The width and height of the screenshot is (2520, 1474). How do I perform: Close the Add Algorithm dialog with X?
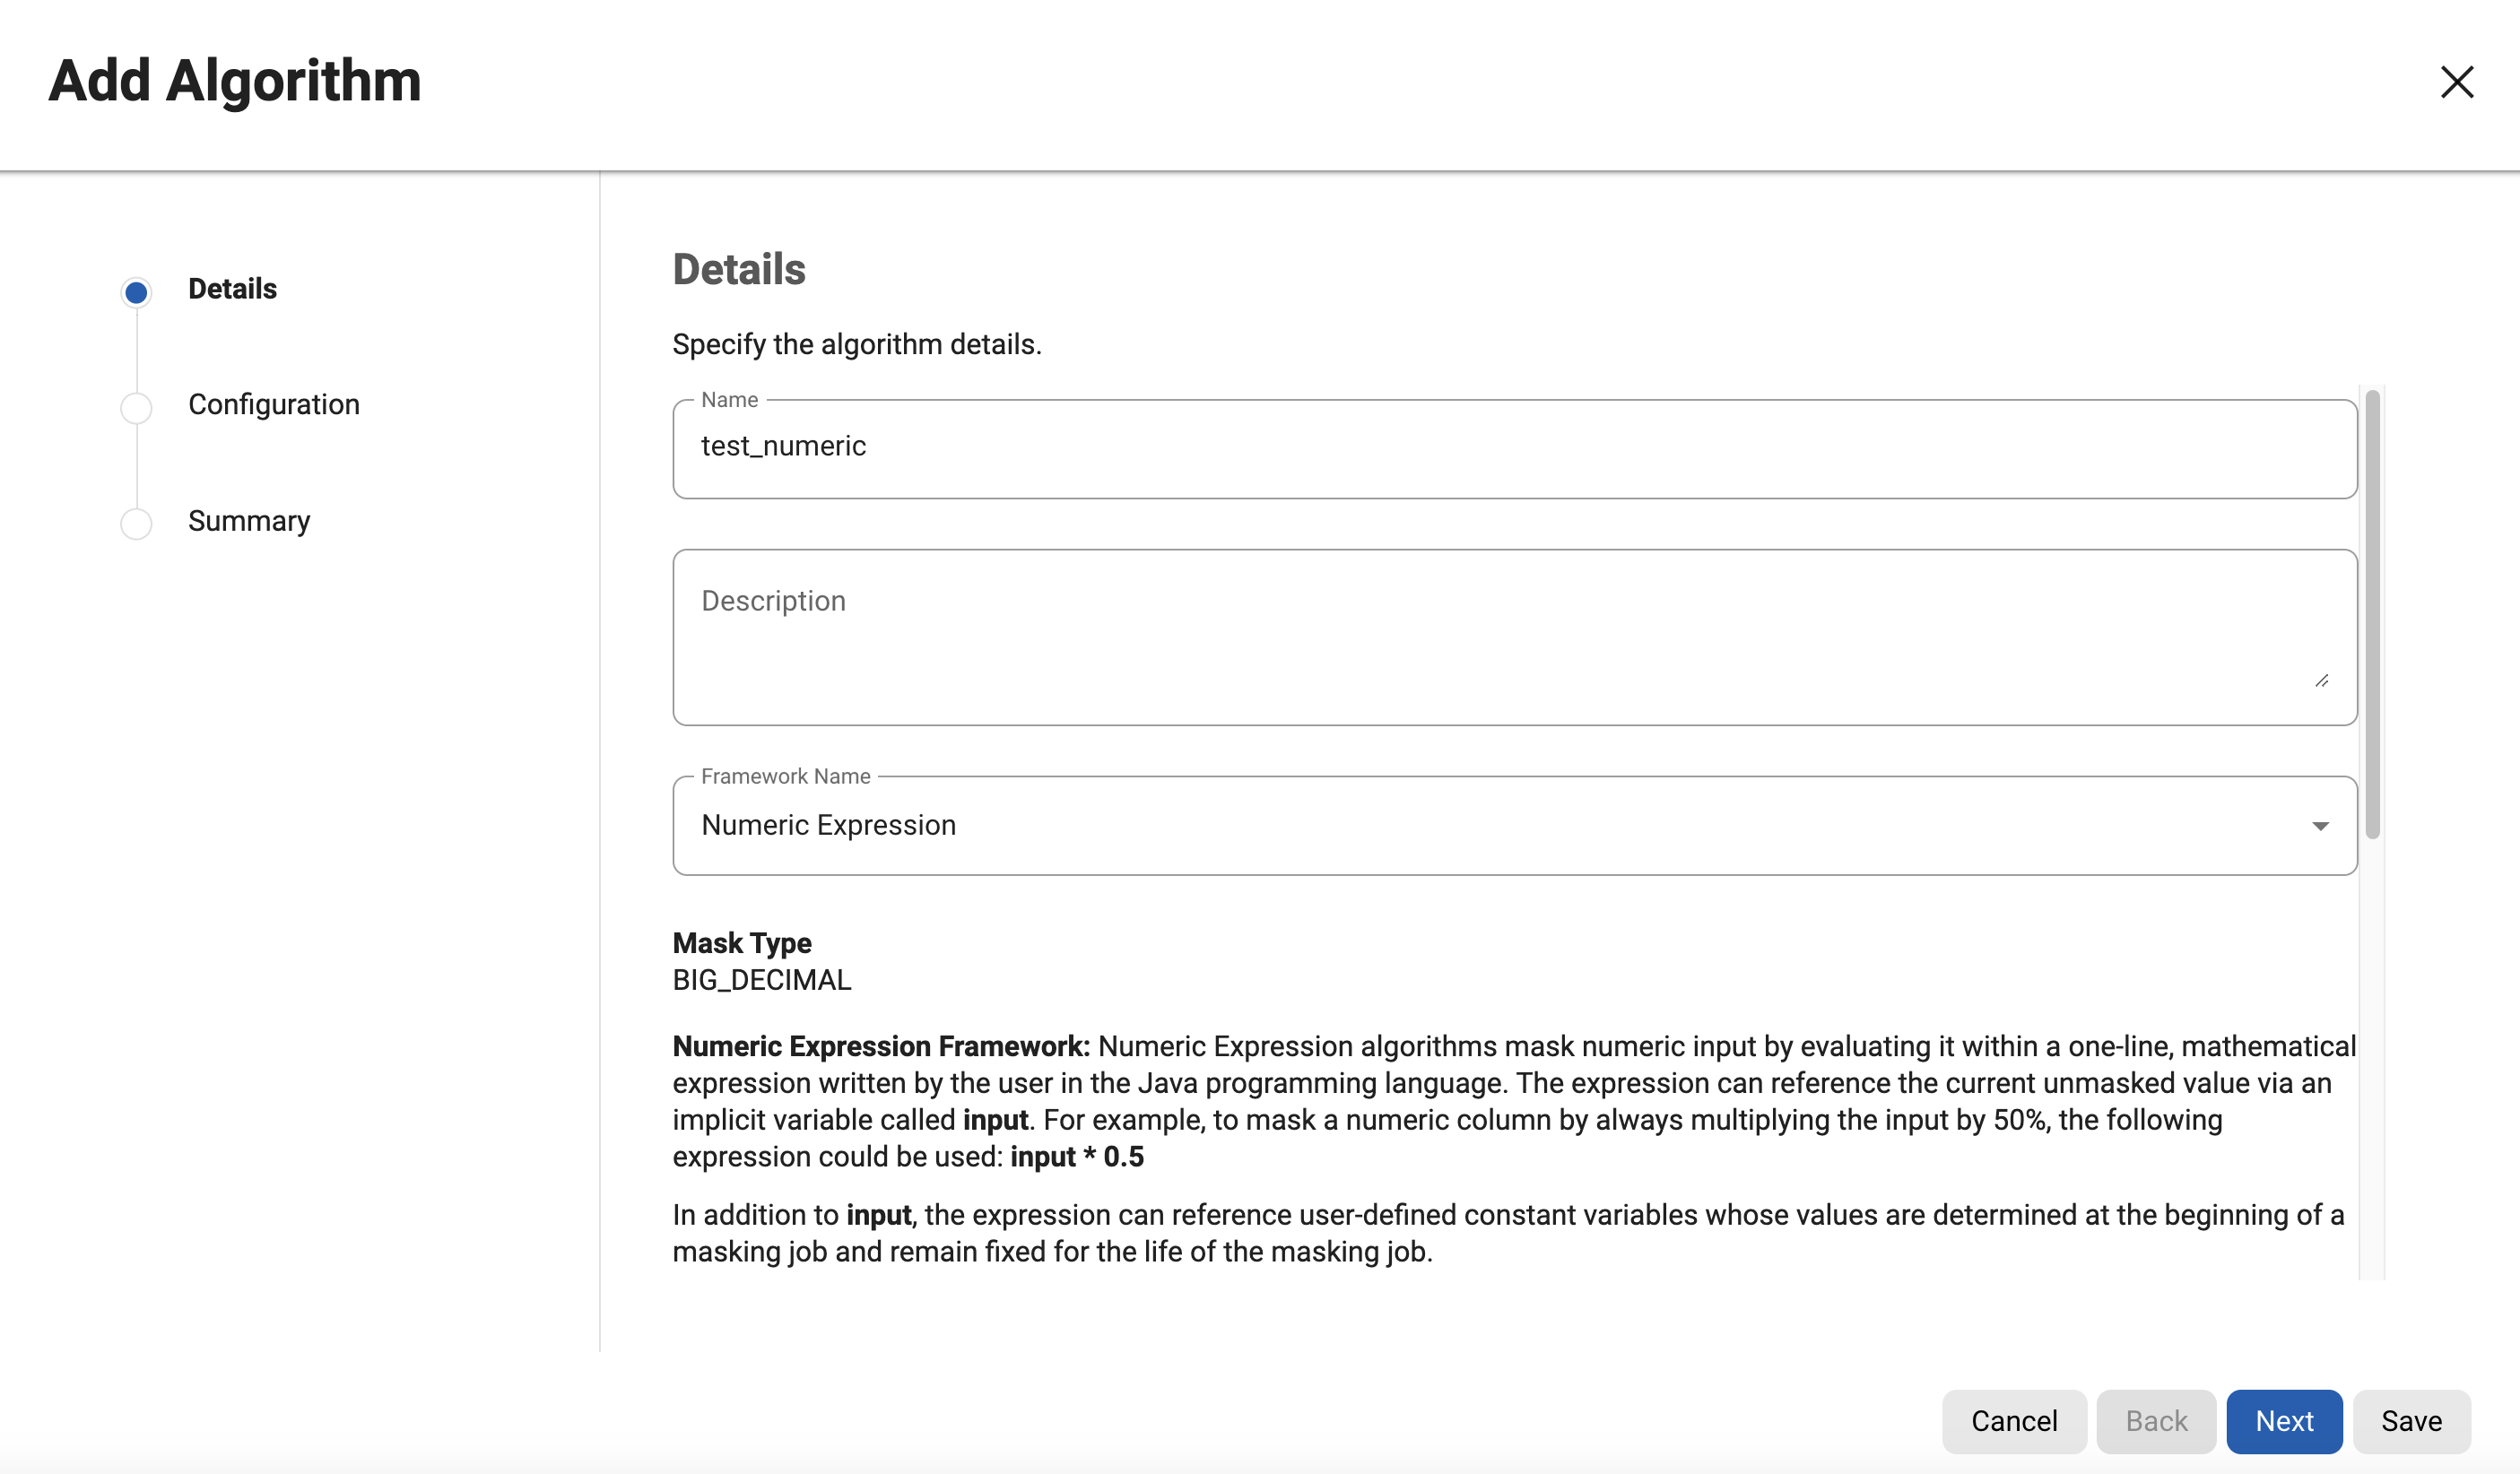[2456, 82]
